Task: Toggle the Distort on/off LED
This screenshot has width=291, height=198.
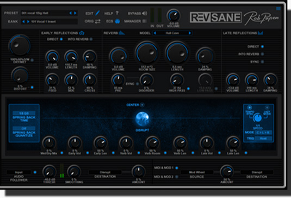Action: click(32, 87)
